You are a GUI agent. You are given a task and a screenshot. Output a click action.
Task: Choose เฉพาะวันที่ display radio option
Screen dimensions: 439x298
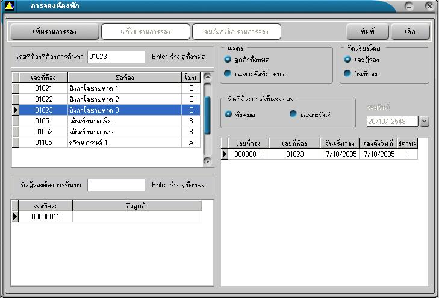click(293, 114)
